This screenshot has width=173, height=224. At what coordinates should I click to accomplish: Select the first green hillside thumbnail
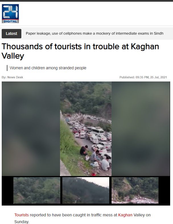37,190
